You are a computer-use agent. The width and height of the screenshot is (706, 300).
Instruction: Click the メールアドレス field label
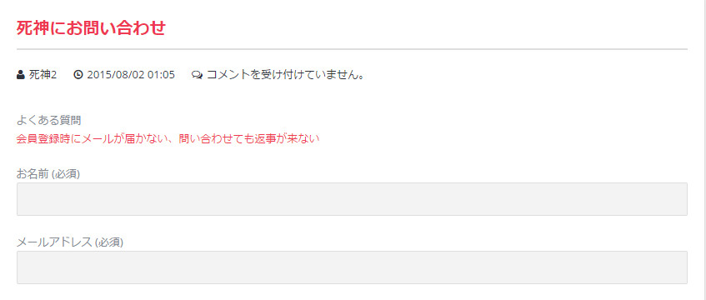(54, 242)
